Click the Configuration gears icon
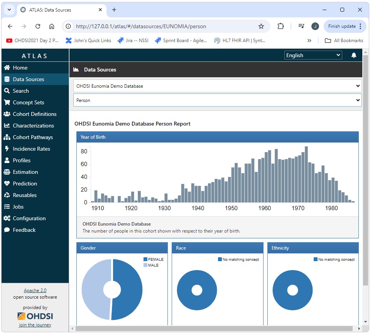Screen dimensions: 370x333 click(x=7, y=218)
